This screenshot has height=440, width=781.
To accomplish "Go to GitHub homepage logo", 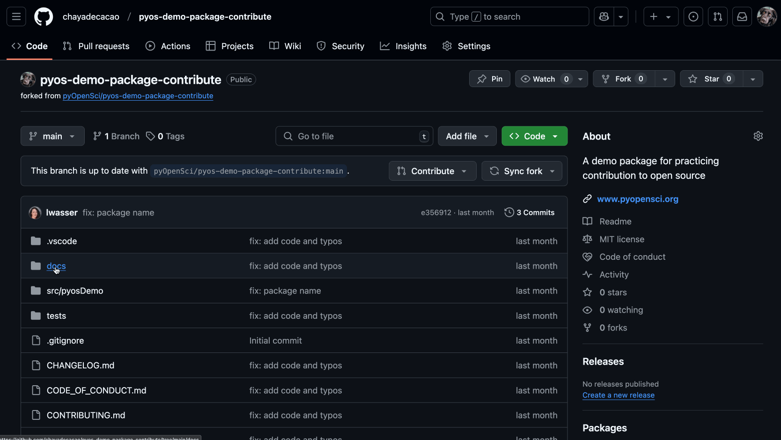I will click(44, 17).
